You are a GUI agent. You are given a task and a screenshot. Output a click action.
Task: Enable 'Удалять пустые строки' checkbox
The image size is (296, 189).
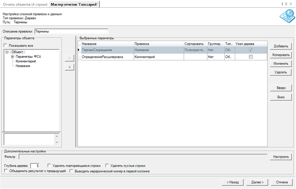tap(107, 166)
